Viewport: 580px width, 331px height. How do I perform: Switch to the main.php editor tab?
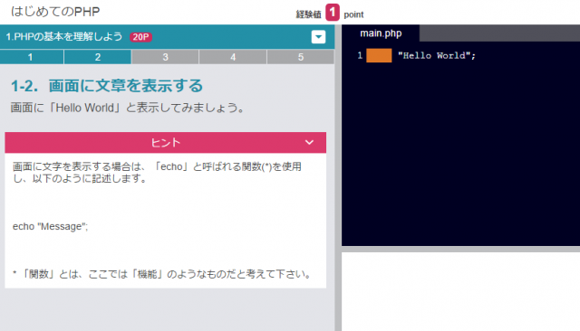[381, 33]
